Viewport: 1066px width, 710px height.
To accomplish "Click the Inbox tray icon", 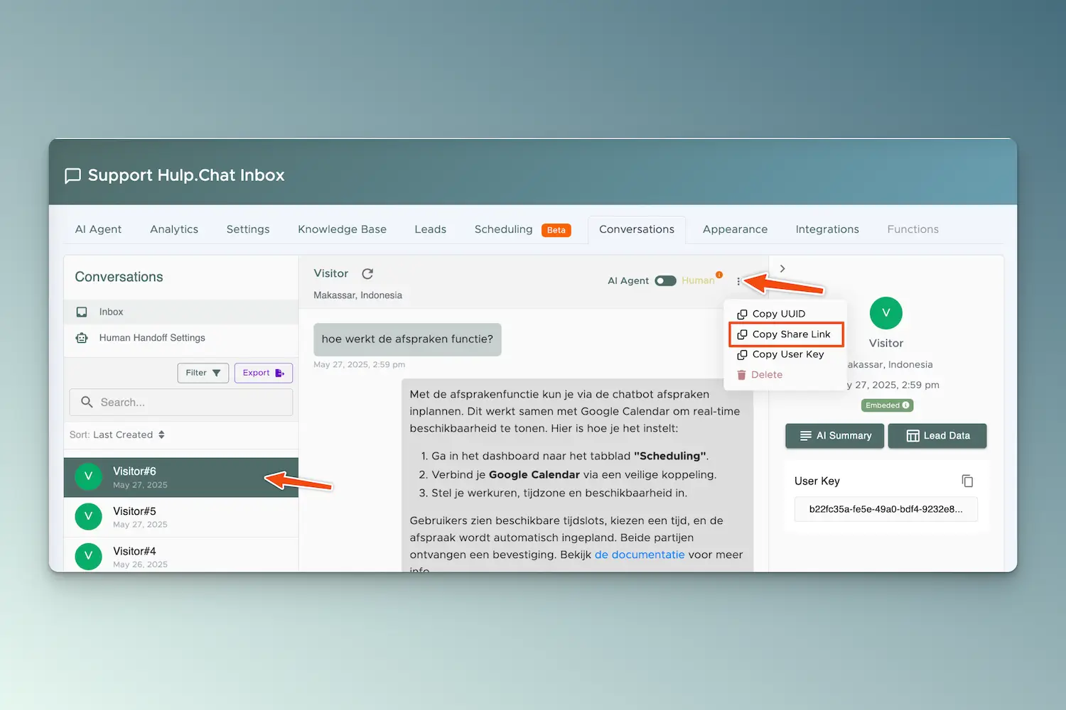I will 82,312.
